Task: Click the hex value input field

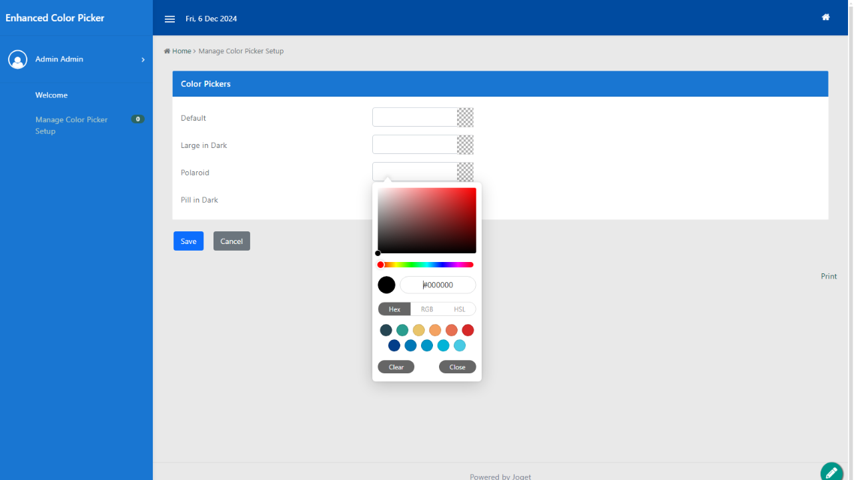Action: point(438,285)
